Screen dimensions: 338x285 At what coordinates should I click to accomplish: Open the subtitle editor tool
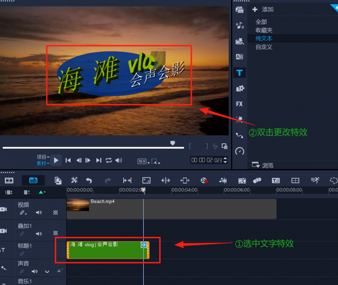276,181
